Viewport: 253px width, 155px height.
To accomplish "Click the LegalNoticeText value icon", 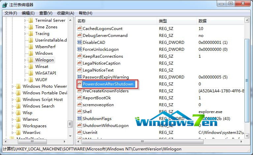I will tap(79, 70).
